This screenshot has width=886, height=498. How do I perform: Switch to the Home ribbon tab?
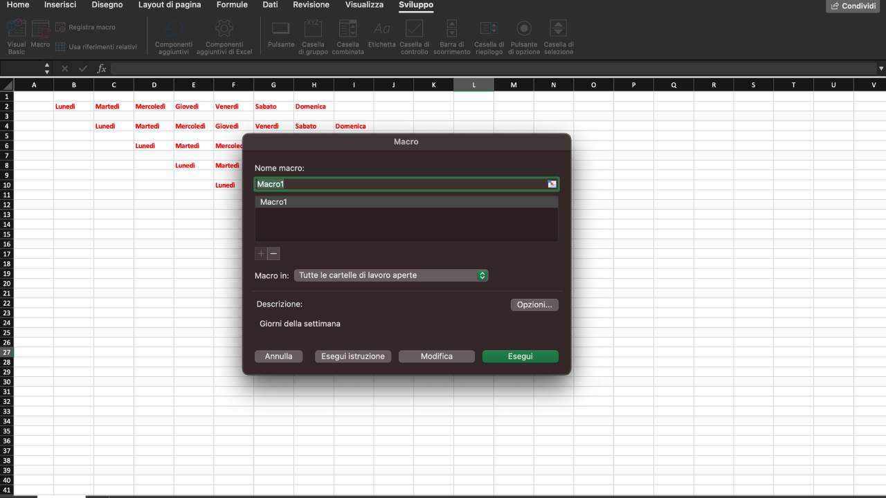[x=17, y=5]
